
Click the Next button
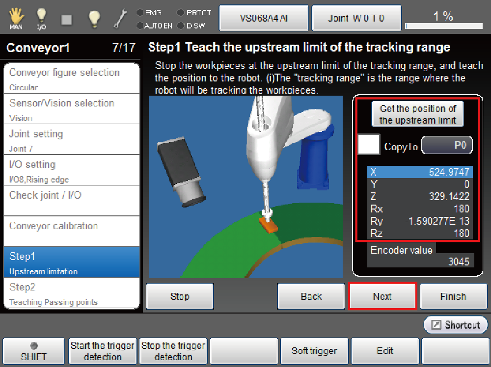(x=382, y=296)
